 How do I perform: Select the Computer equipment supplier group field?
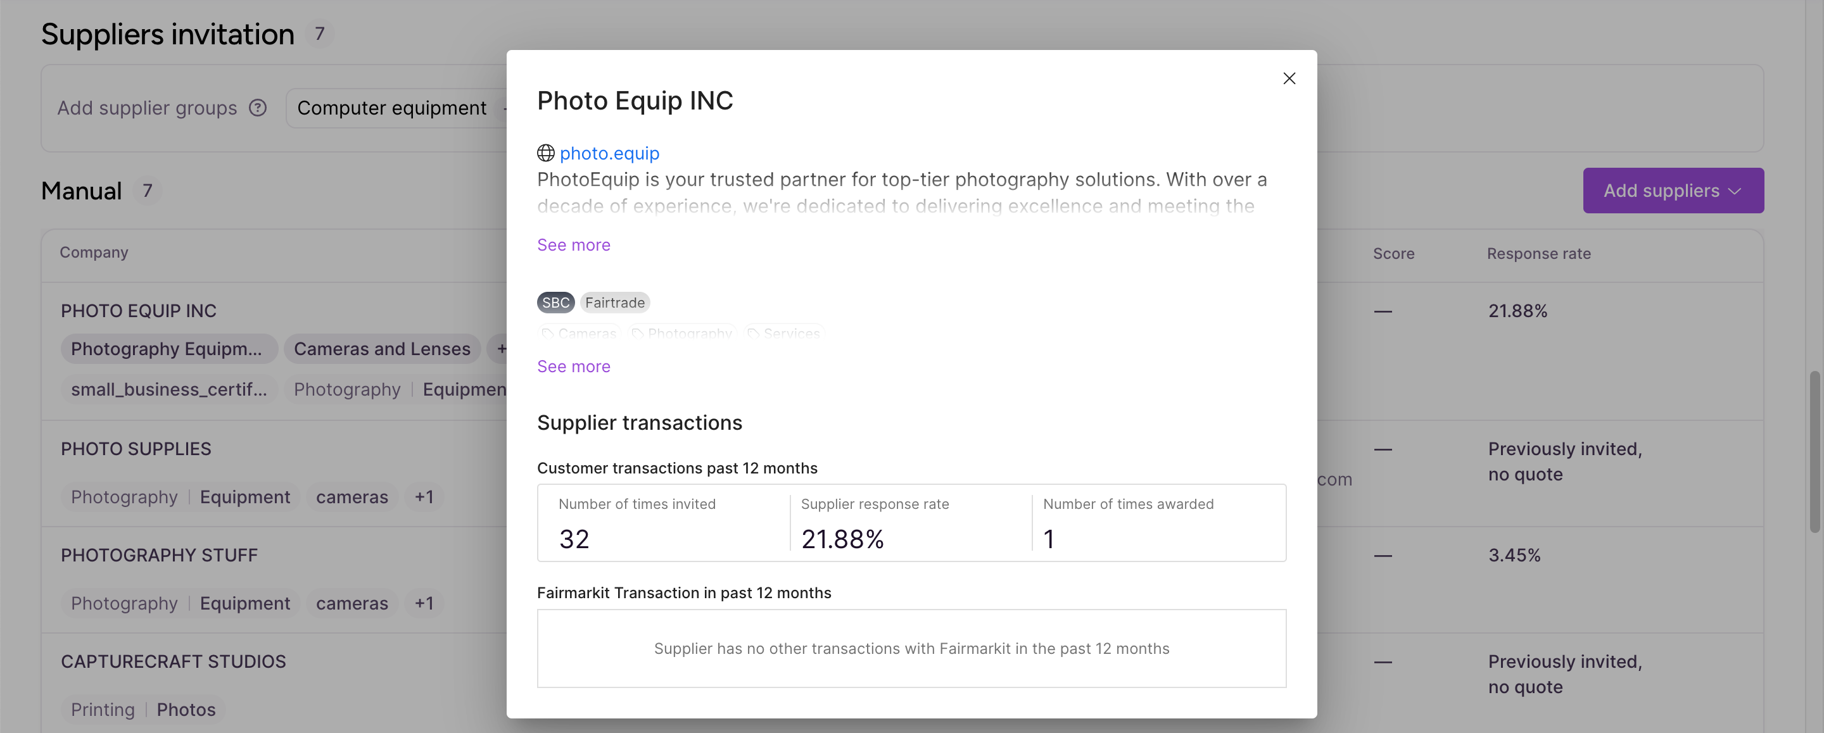(x=396, y=108)
